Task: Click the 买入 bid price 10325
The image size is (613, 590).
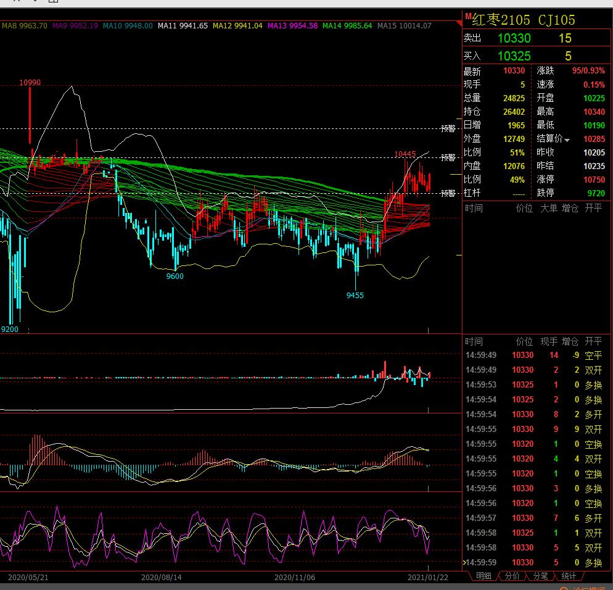Action: 514,56
